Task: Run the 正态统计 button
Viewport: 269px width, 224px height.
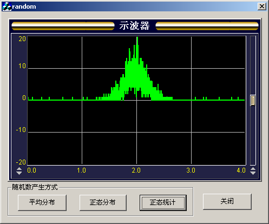Action: click(163, 202)
